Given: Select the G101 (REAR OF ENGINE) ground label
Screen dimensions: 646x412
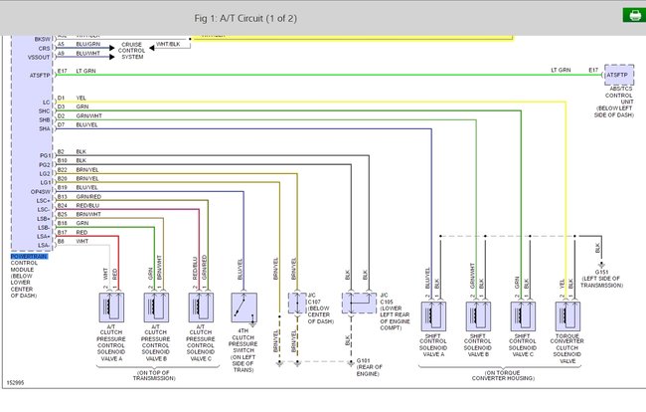Looking at the screenshot, I should [x=369, y=367].
